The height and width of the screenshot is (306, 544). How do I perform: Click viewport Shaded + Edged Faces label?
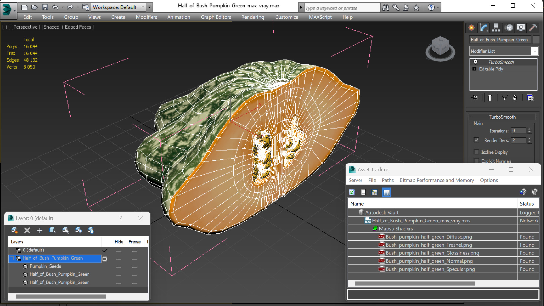pos(67,27)
